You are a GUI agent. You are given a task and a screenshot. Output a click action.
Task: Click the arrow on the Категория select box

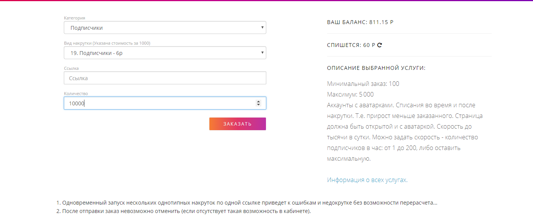point(262,27)
